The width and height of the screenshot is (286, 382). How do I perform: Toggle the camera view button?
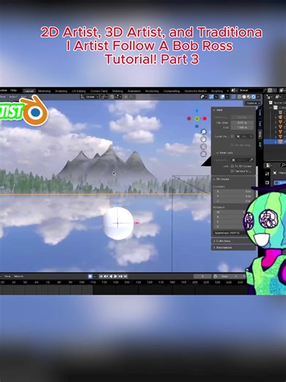click(203, 147)
